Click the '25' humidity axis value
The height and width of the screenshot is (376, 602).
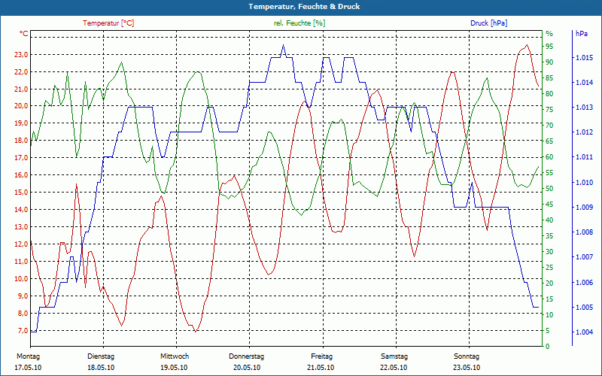(x=549, y=268)
